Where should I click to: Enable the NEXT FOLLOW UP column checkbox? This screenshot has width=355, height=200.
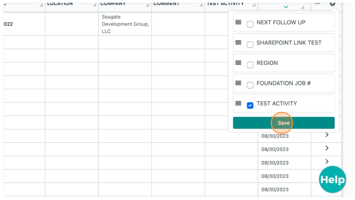pos(250,24)
